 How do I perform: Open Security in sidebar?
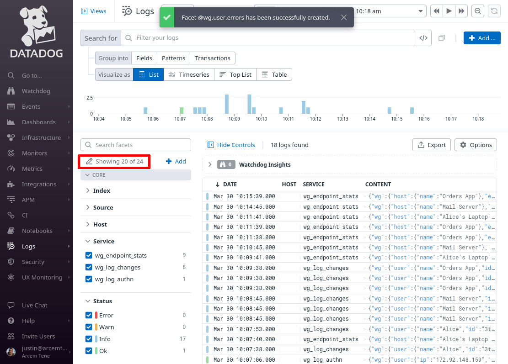[33, 262]
